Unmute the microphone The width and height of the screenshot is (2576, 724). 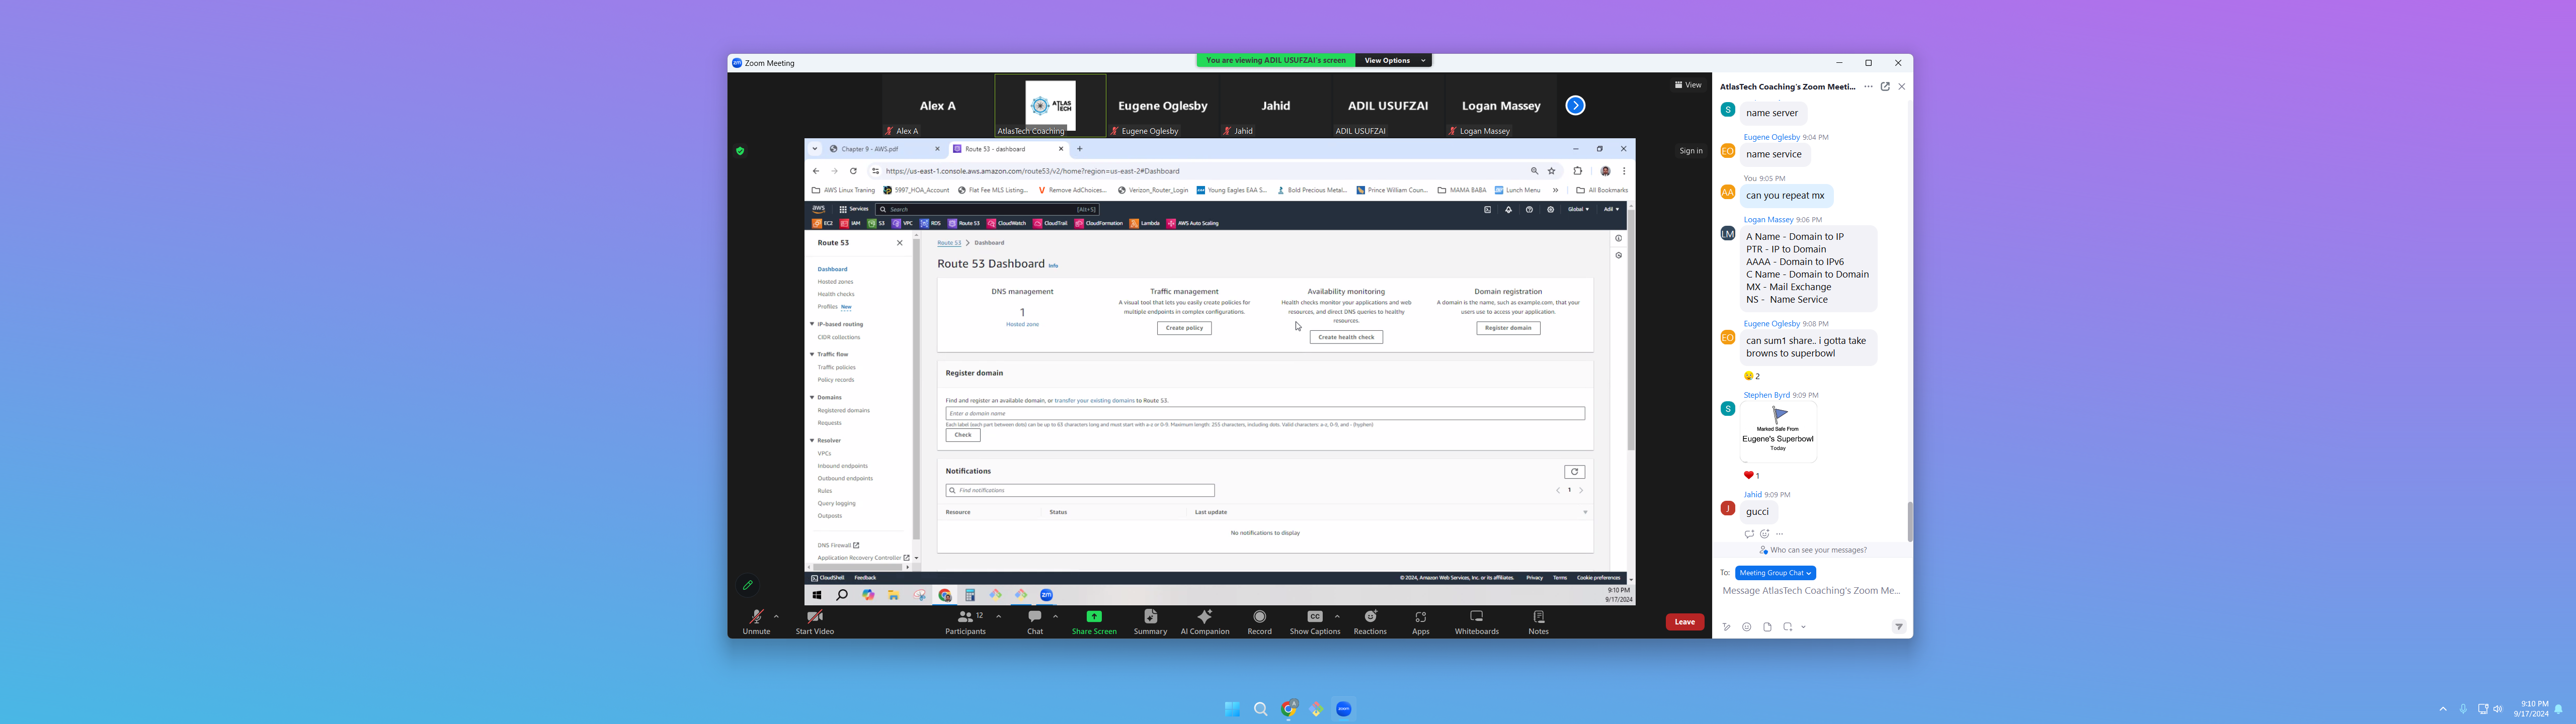tap(756, 621)
